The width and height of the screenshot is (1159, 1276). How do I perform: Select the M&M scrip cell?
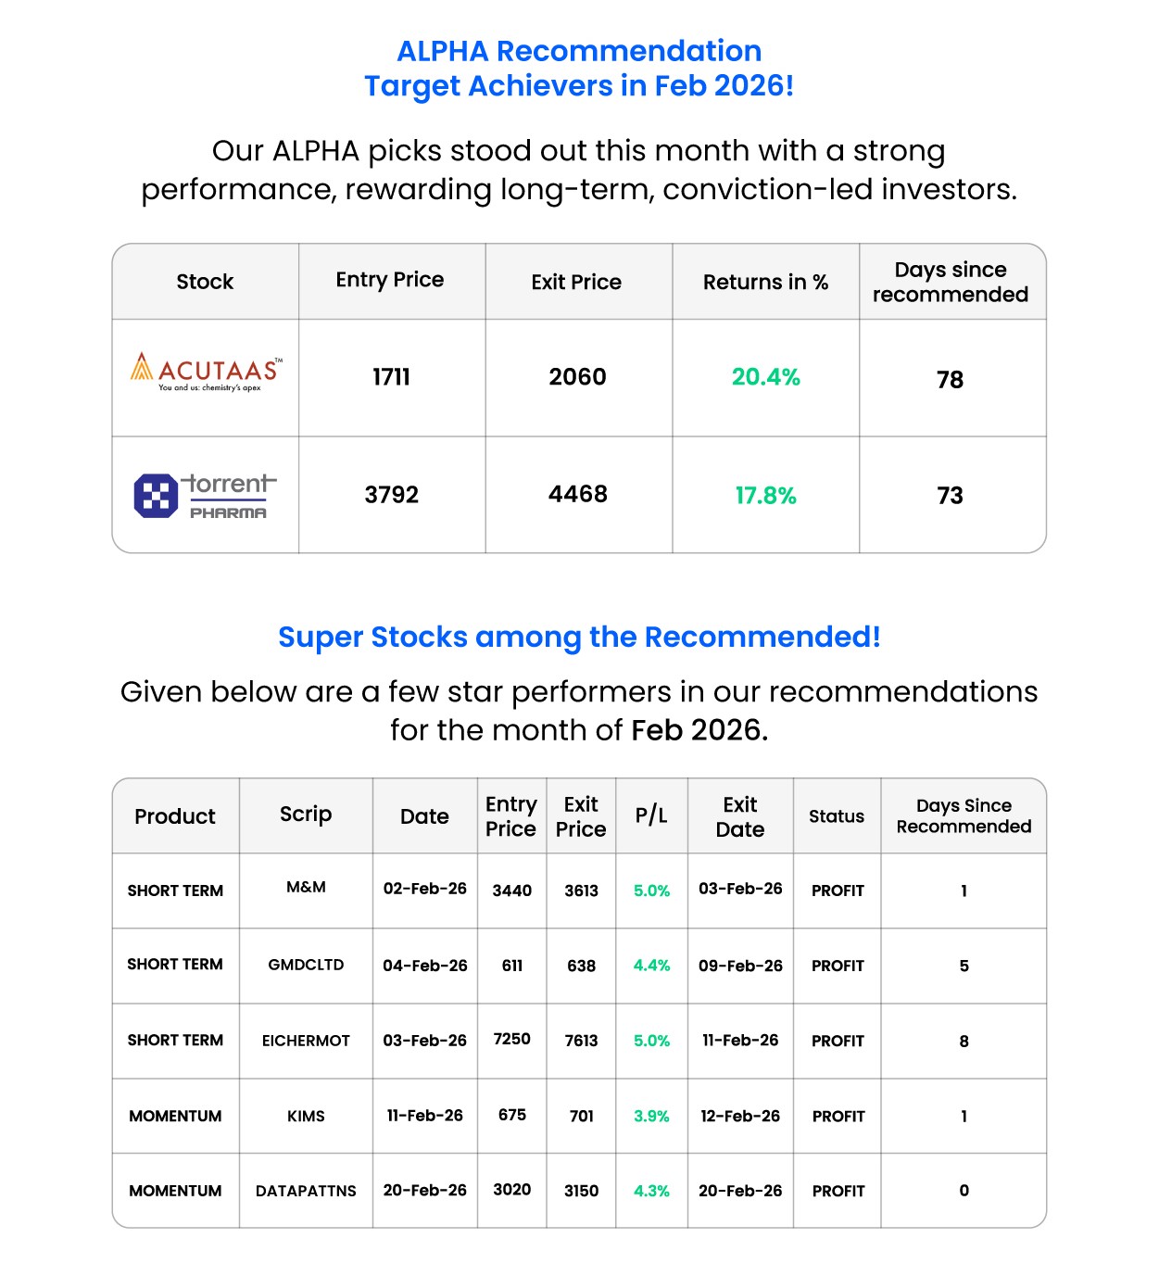[306, 888]
